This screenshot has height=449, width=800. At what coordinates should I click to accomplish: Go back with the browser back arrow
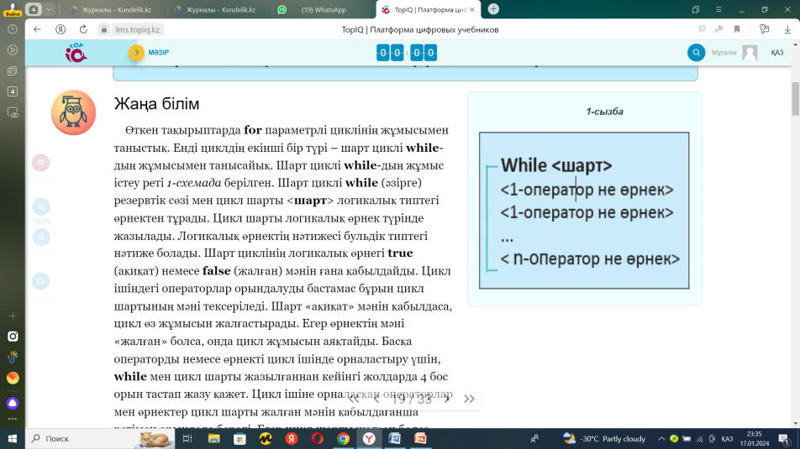37,29
